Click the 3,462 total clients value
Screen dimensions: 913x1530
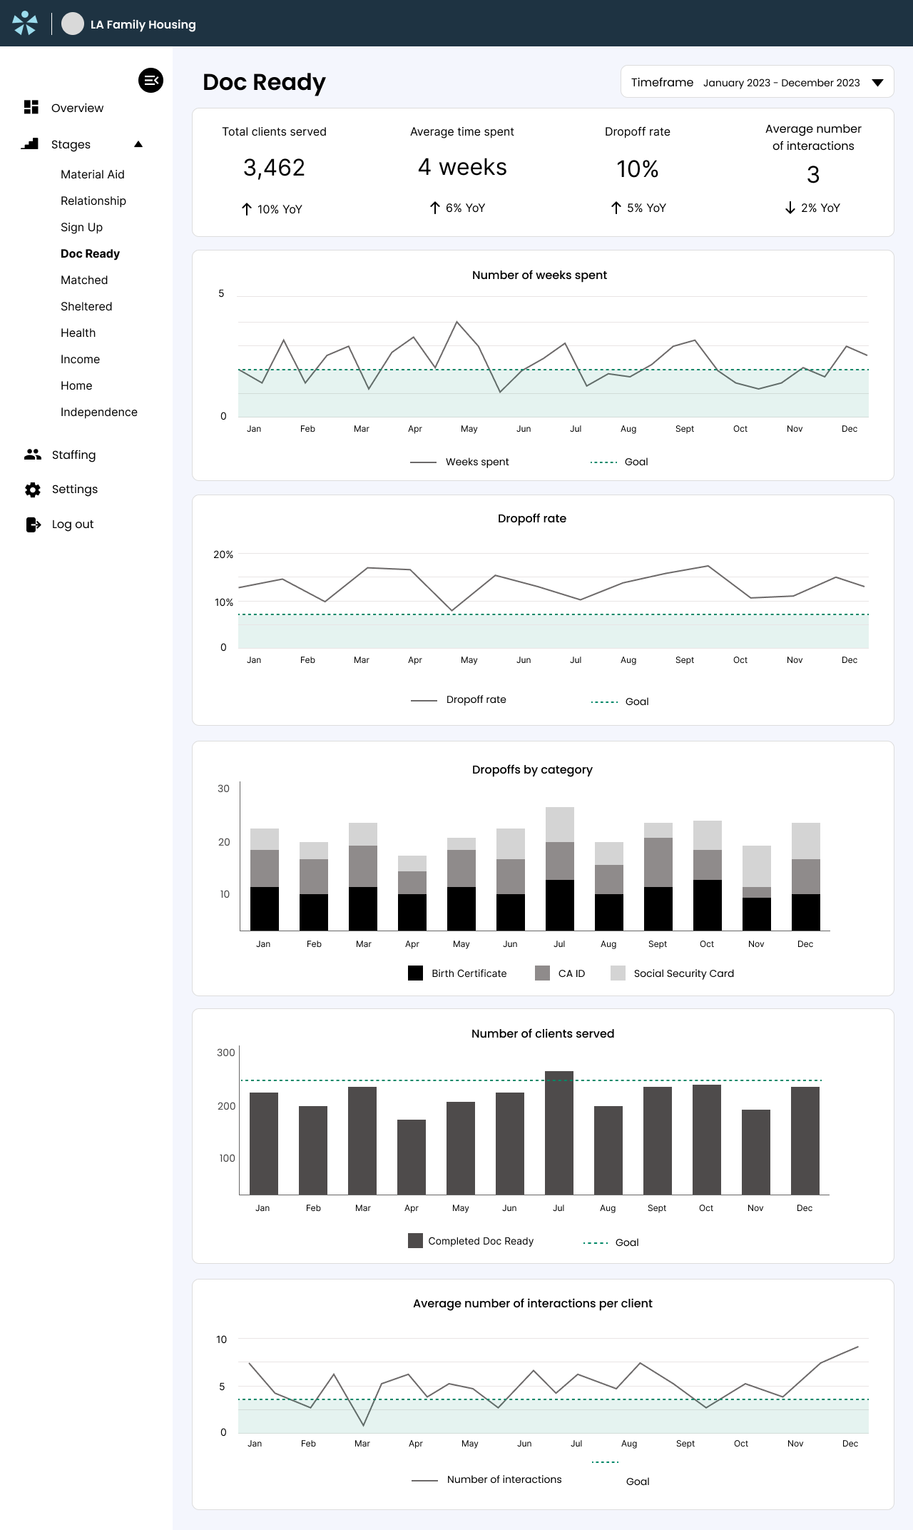point(274,168)
